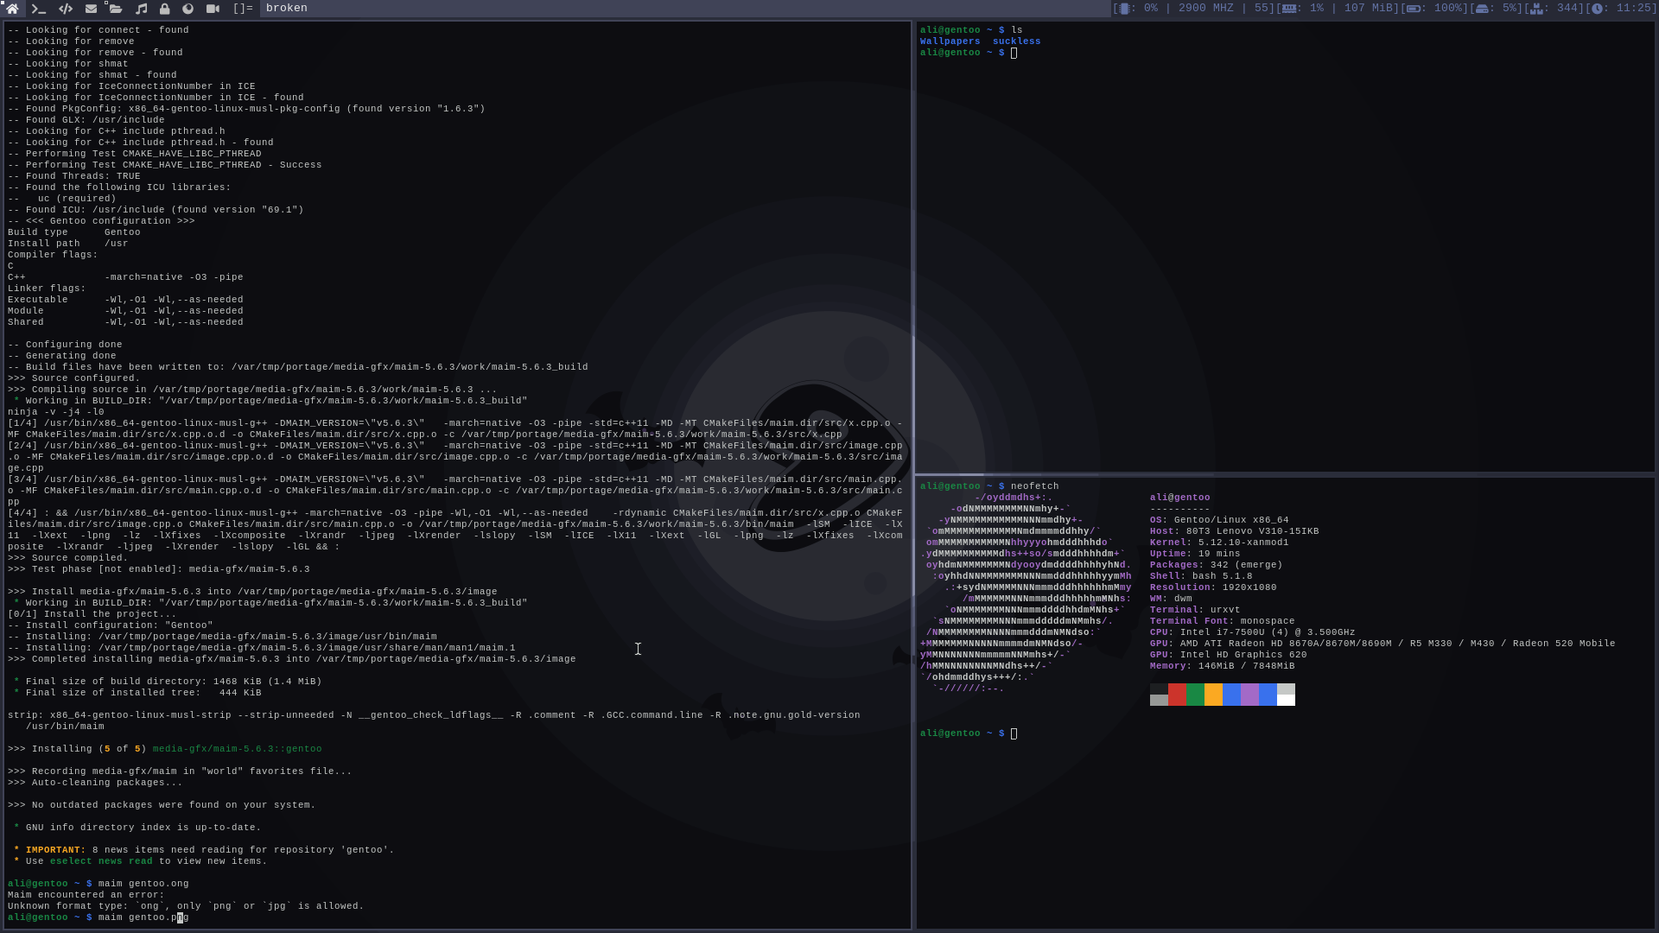Click the purple neofetch color block
This screenshot has width=1659, height=933.
pos(1249,695)
